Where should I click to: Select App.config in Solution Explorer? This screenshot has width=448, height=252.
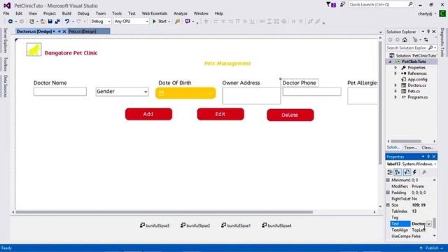tap(417, 79)
